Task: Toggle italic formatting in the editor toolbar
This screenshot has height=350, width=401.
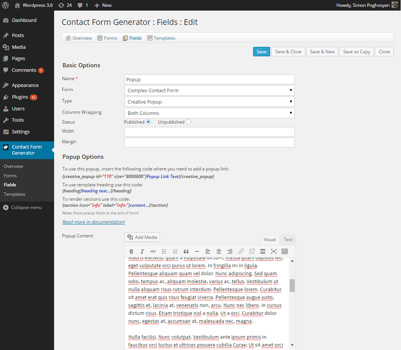Action: click(142, 251)
